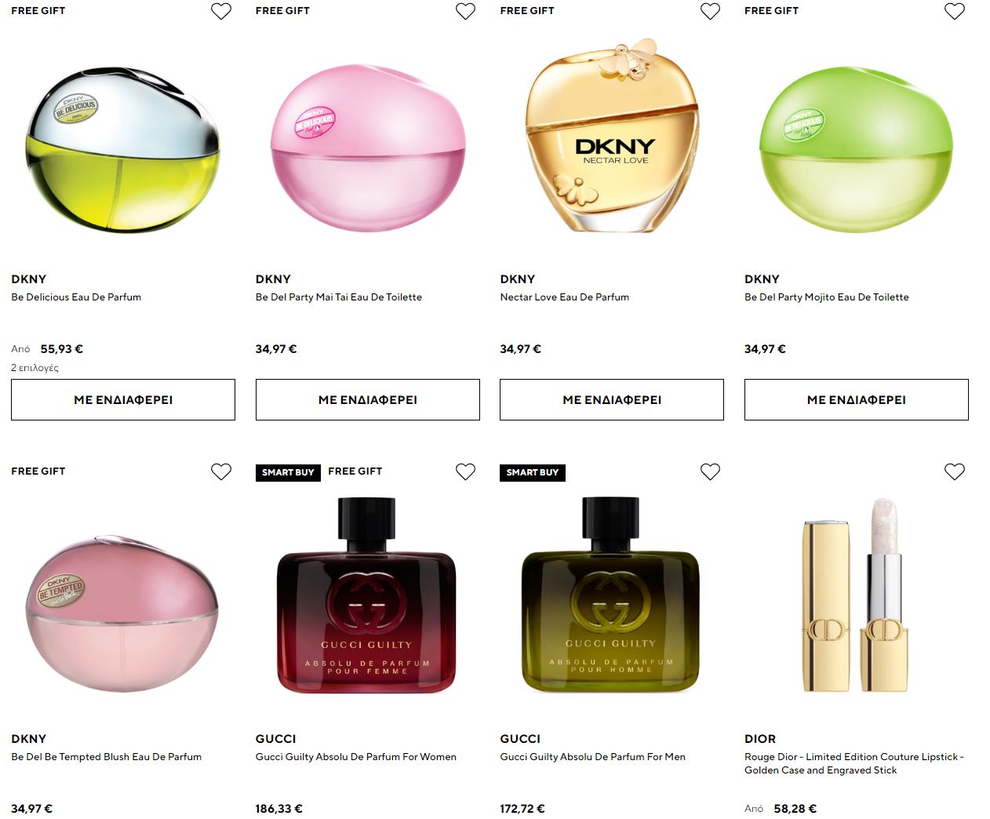The width and height of the screenshot is (990, 819).
Task: Wishlist Gucci Guilty Absolu For Women heart
Action: (x=466, y=471)
